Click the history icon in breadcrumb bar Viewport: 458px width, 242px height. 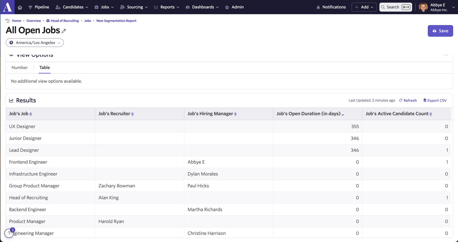pos(8,21)
